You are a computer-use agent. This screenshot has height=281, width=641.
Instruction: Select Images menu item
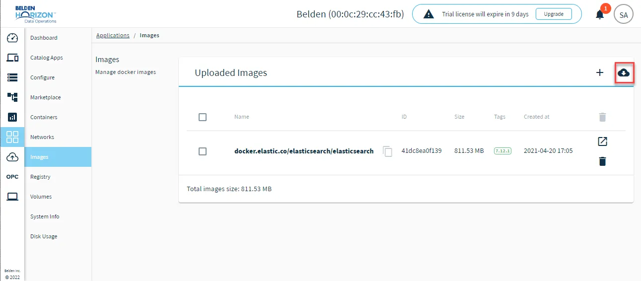click(x=58, y=157)
